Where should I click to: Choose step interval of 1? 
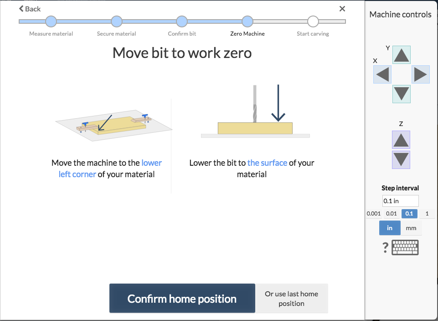tap(427, 214)
